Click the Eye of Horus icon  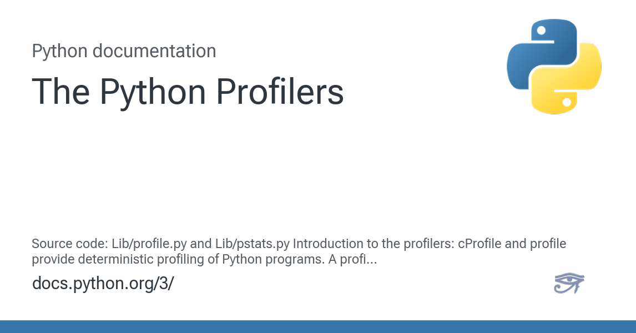point(569,283)
